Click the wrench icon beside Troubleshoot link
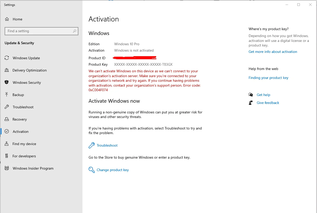The height and width of the screenshot is (213, 317). click(92, 145)
